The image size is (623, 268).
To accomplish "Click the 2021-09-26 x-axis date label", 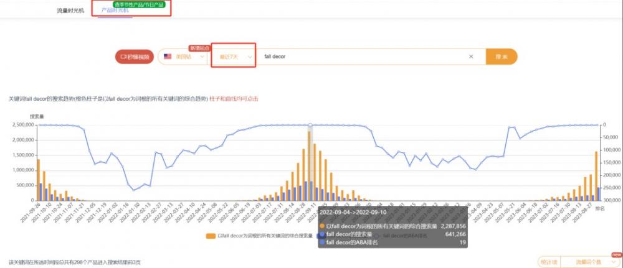I will pyautogui.click(x=31, y=213).
